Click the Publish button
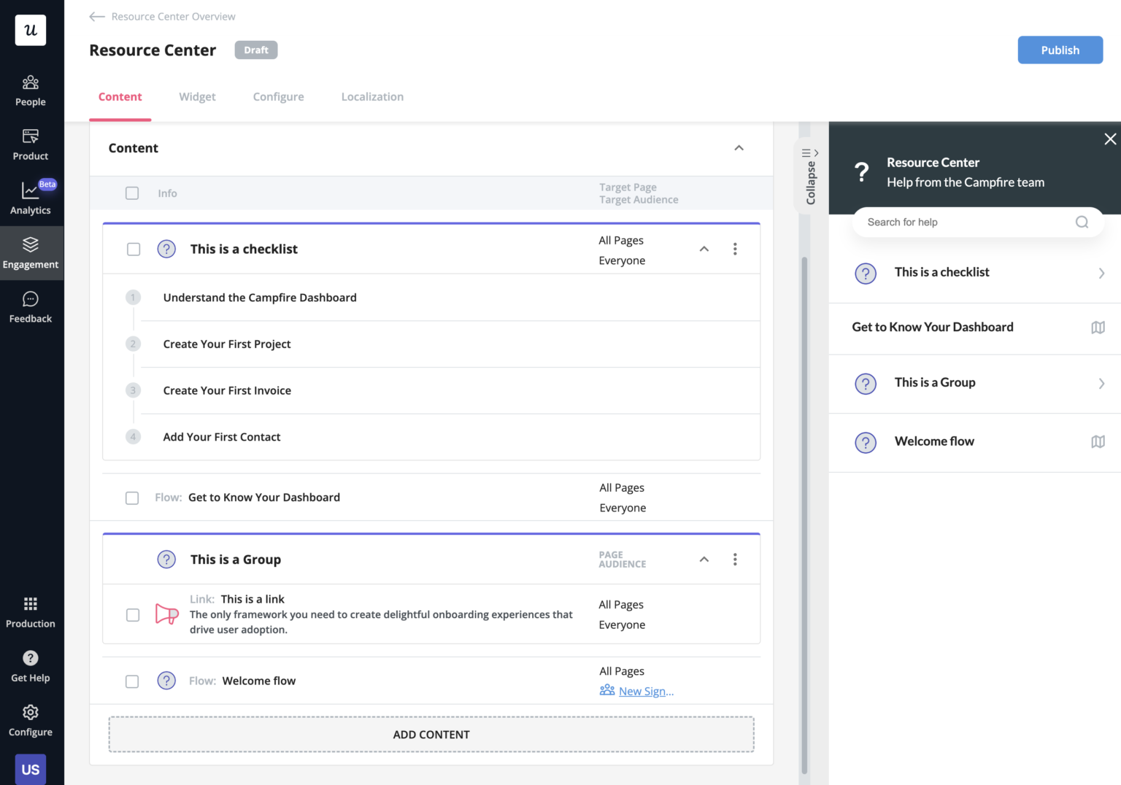The width and height of the screenshot is (1121, 785). click(x=1060, y=50)
